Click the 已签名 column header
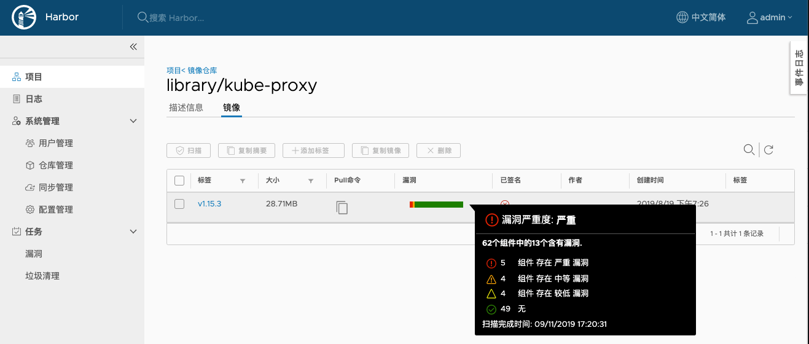The width and height of the screenshot is (809, 344). pyautogui.click(x=510, y=181)
